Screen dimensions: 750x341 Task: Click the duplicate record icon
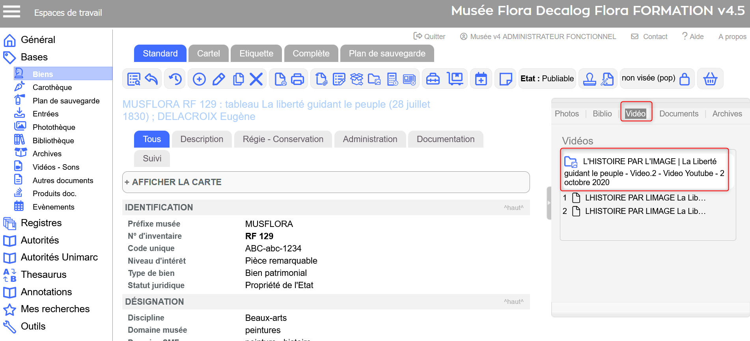238,79
